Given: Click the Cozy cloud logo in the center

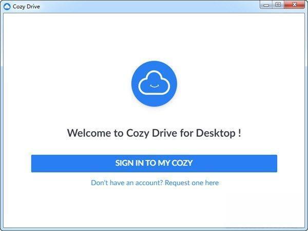Looking at the screenshot, I should click(154, 84).
